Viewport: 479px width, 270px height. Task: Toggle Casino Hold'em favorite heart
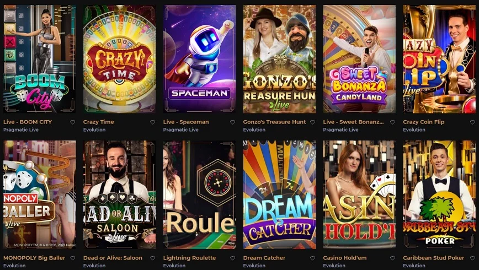click(x=392, y=258)
